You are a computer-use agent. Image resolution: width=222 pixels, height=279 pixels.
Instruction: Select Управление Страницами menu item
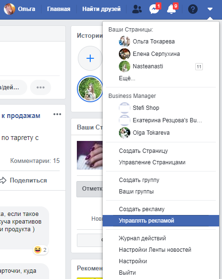pos(152,162)
